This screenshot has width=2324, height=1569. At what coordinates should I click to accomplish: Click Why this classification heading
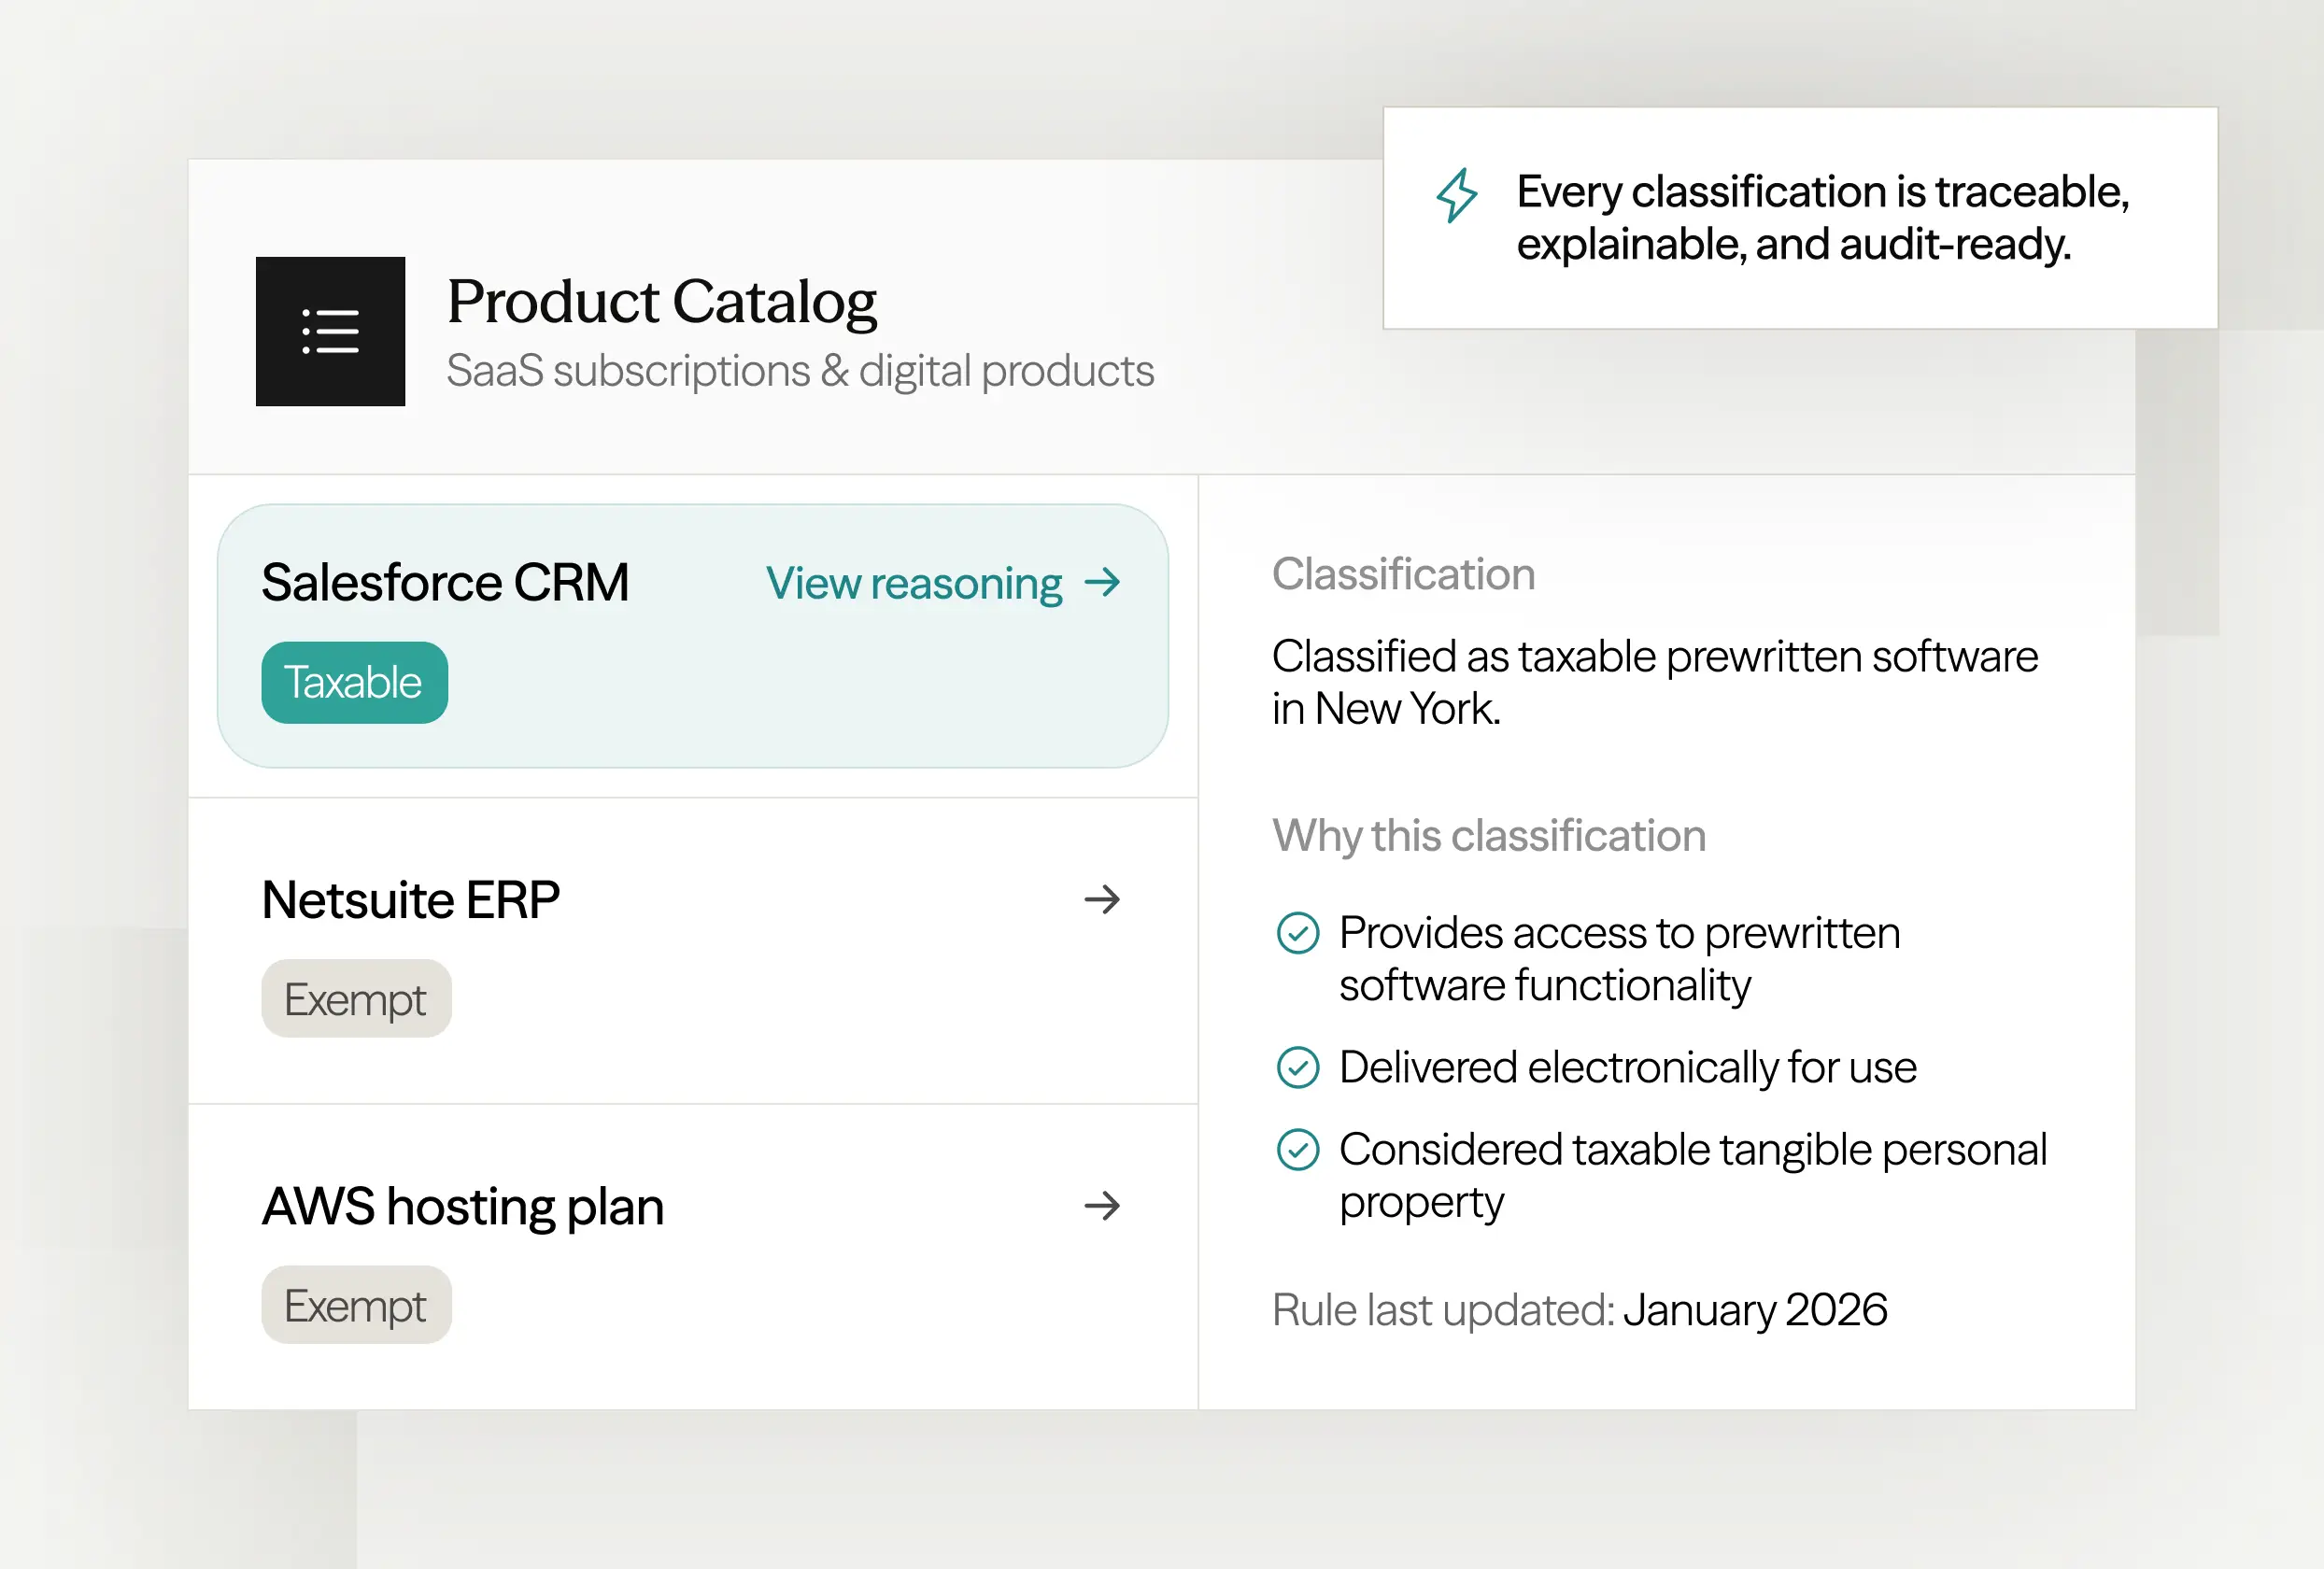pos(1488,835)
